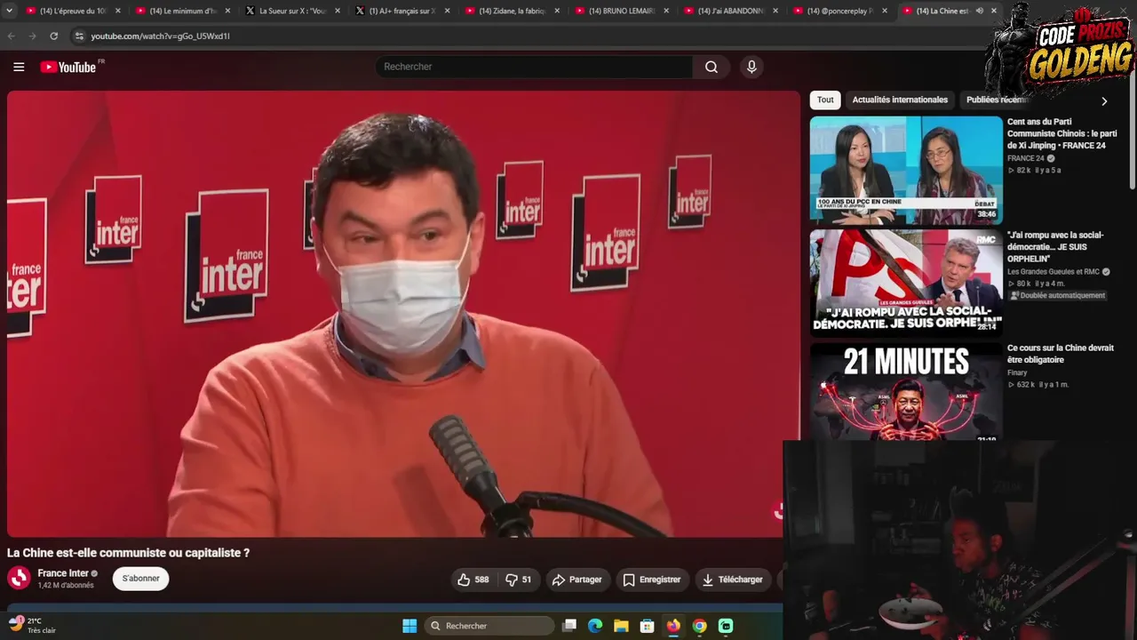Select the Publiées récemment filter chip
Viewport: 1137px width, 640px height.
997,100
